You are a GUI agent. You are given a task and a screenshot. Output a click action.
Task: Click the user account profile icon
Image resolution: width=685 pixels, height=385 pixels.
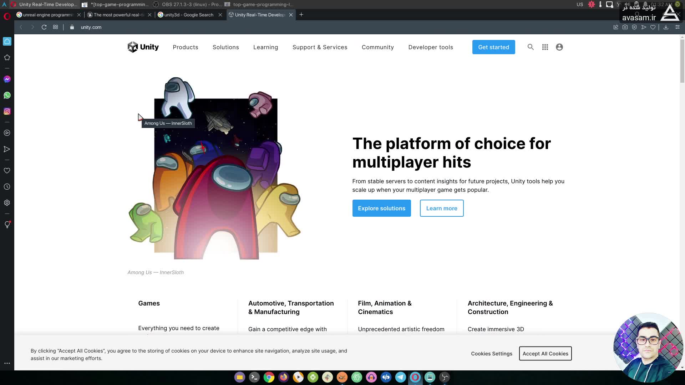pos(559,47)
